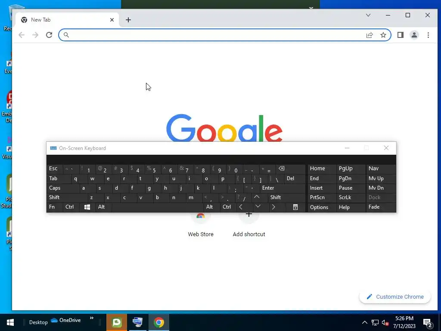Click the muted speaker tray icon
The height and width of the screenshot is (331, 441).
pyautogui.click(x=385, y=322)
